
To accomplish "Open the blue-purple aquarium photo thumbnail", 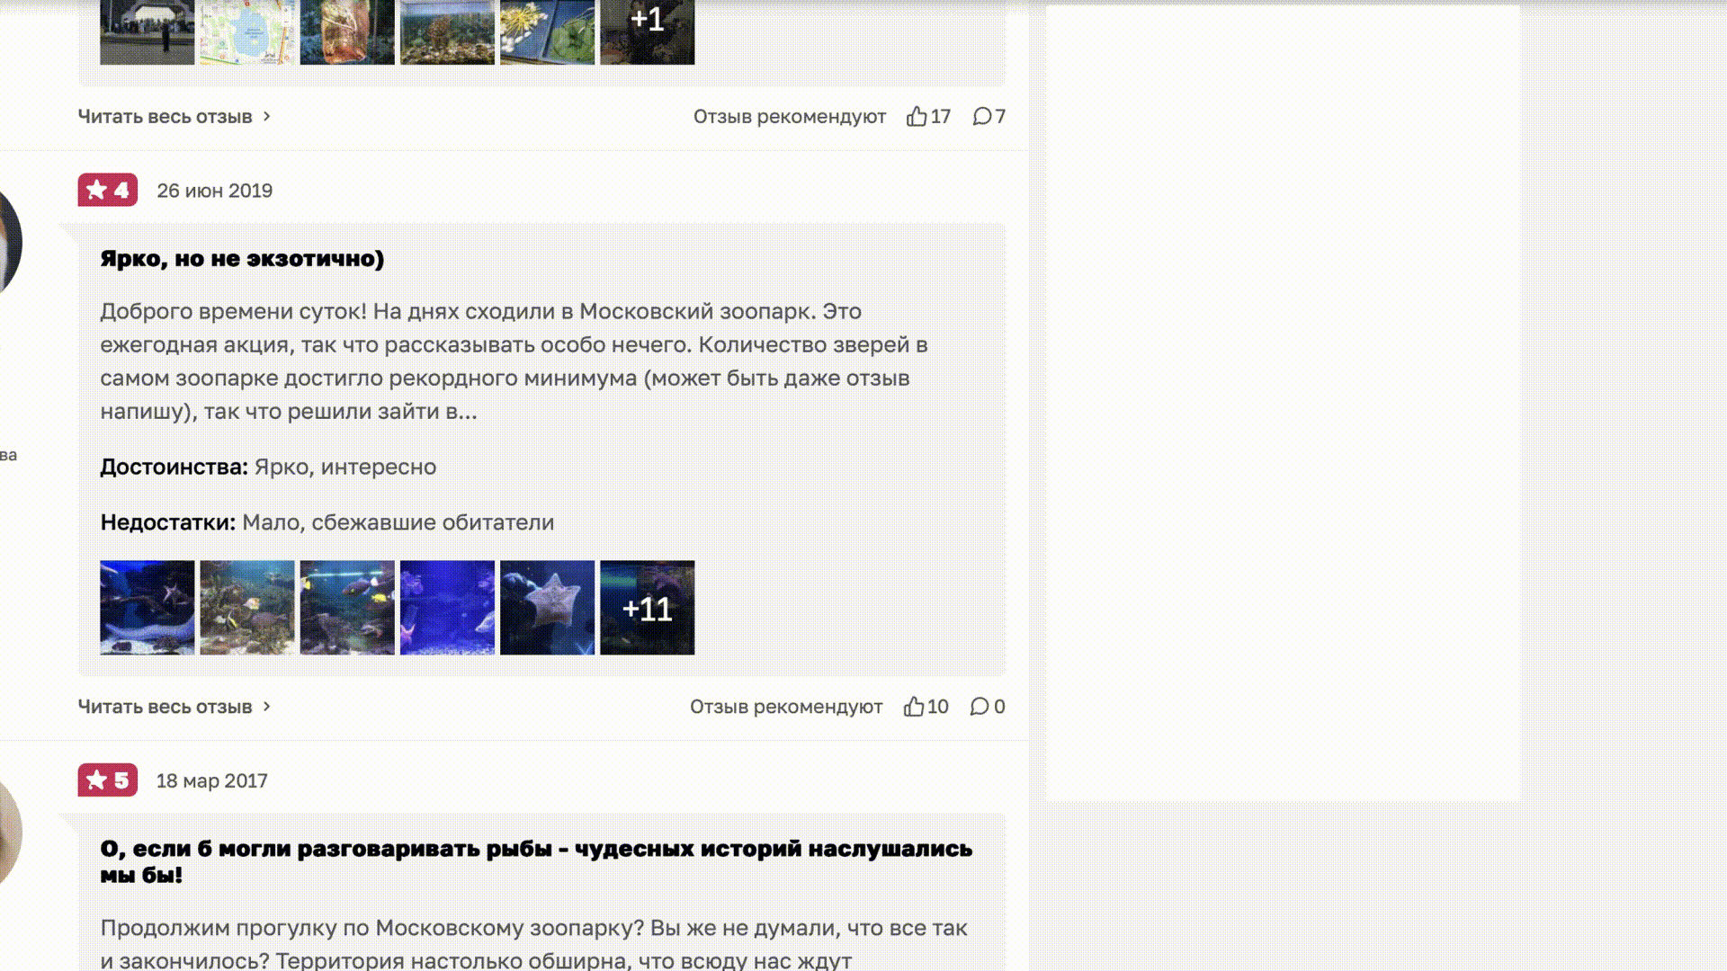I will [447, 608].
